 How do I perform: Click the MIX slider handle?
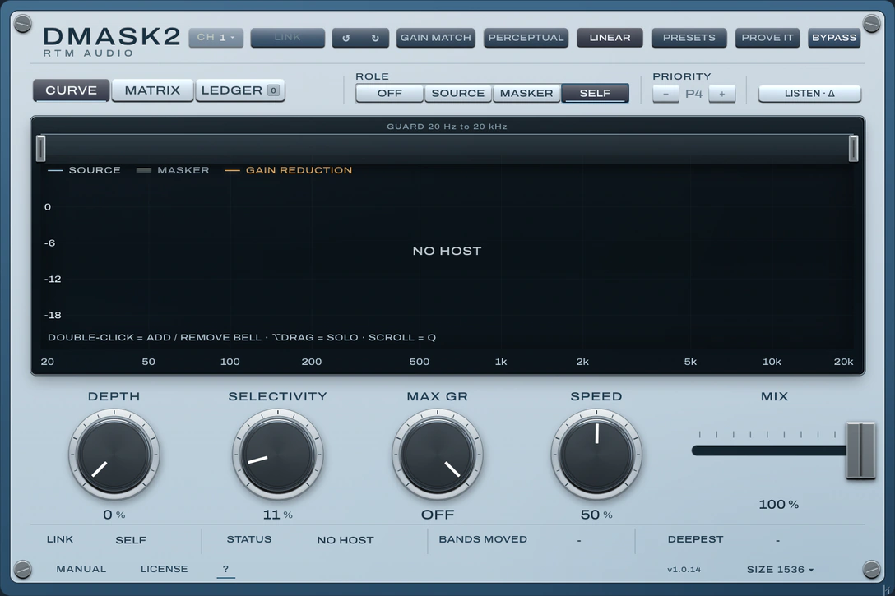coord(860,450)
